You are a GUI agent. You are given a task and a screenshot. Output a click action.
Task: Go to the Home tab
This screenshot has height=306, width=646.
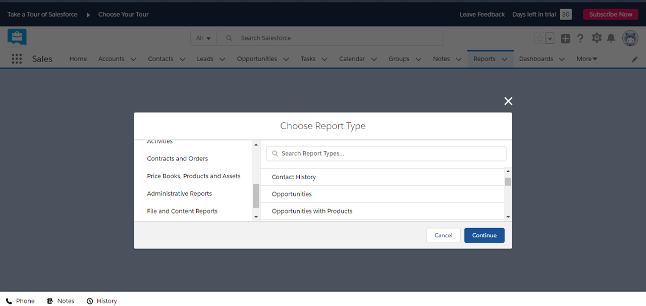click(78, 59)
